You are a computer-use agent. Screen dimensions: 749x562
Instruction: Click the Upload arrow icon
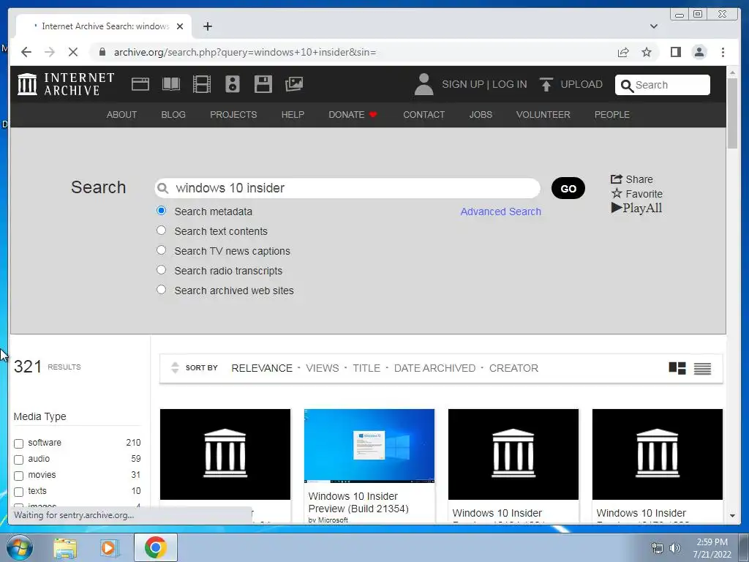(546, 84)
